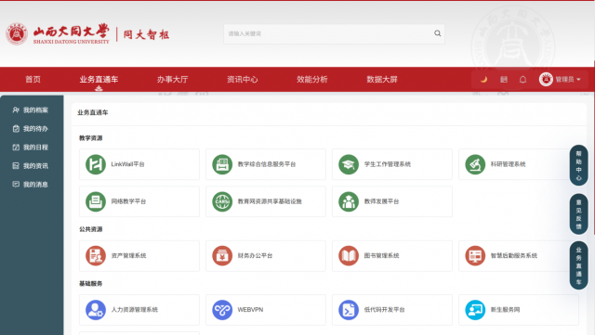
Task: Open the 新生服务网 card
Action: (519, 310)
